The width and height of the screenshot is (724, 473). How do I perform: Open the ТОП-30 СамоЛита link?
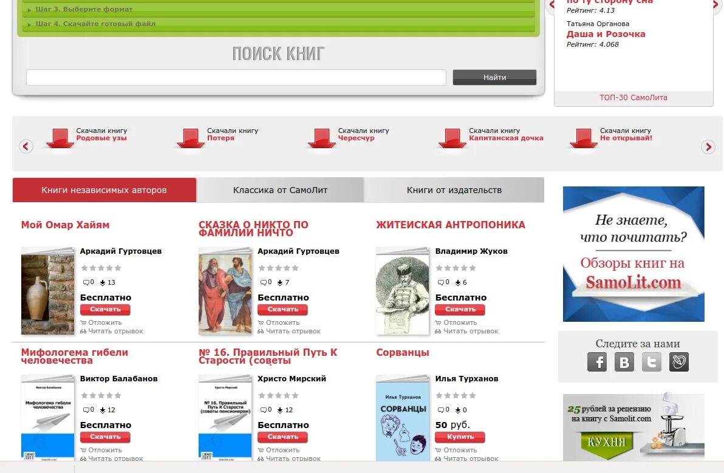[633, 97]
